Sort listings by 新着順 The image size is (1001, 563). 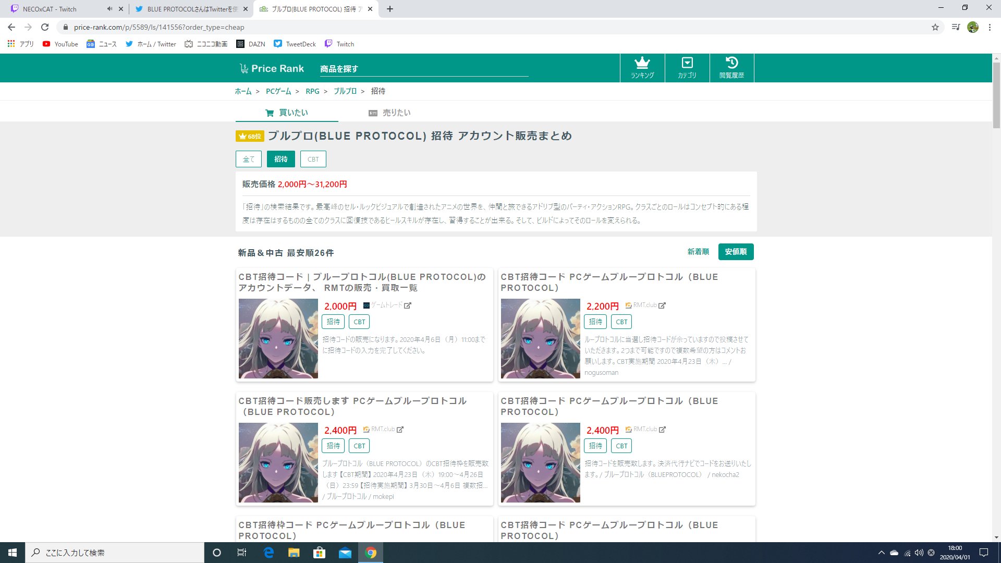[x=698, y=252]
